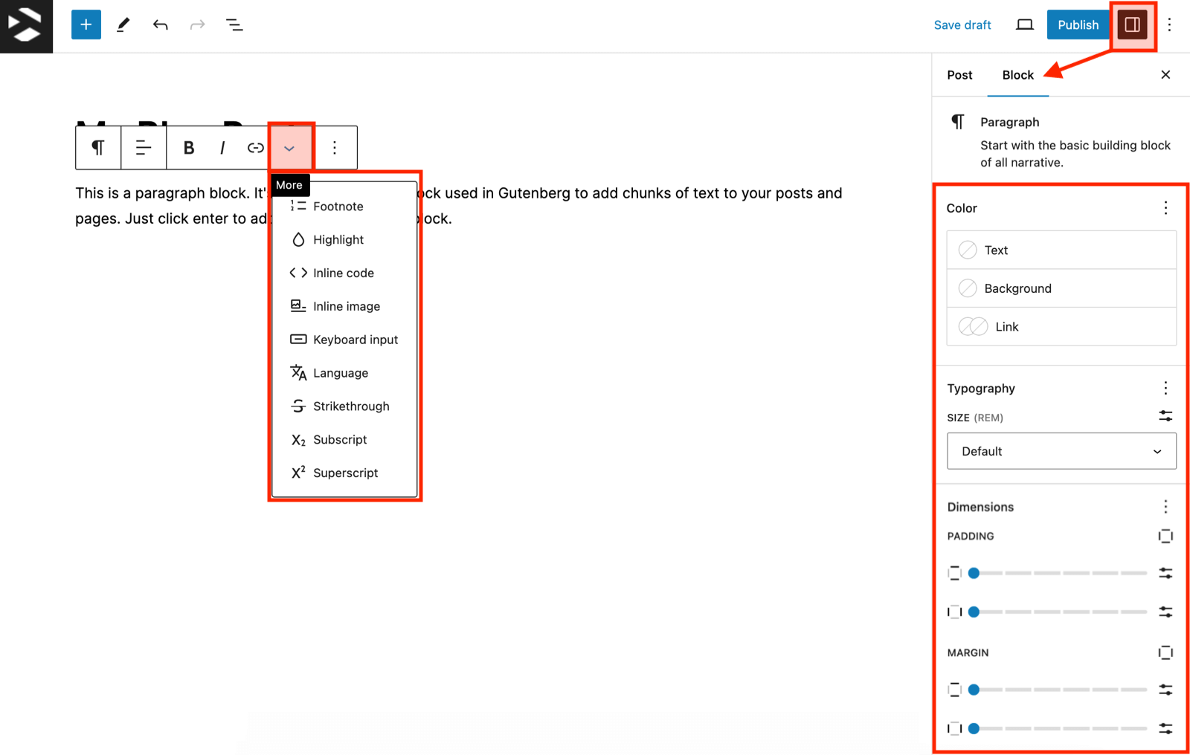
Task: Open Typography panel options menu
Action: tap(1165, 388)
